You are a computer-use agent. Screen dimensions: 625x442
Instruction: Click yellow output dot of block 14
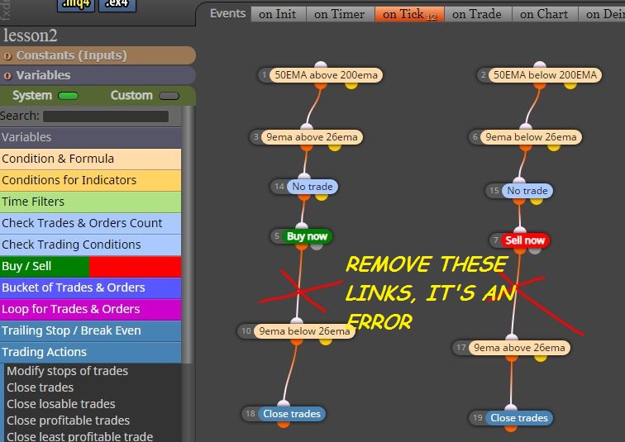pos(322,197)
